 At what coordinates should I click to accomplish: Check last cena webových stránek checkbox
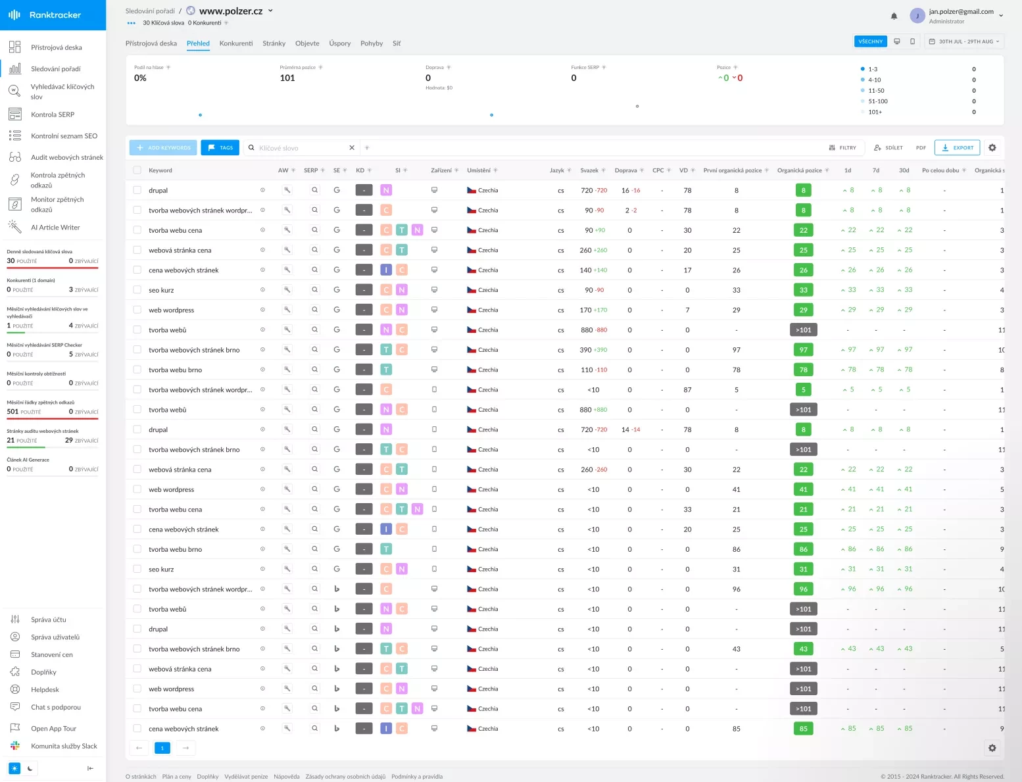click(x=137, y=729)
